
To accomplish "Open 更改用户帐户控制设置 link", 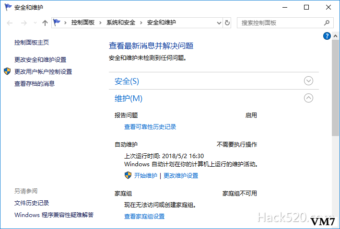I will (x=43, y=71).
